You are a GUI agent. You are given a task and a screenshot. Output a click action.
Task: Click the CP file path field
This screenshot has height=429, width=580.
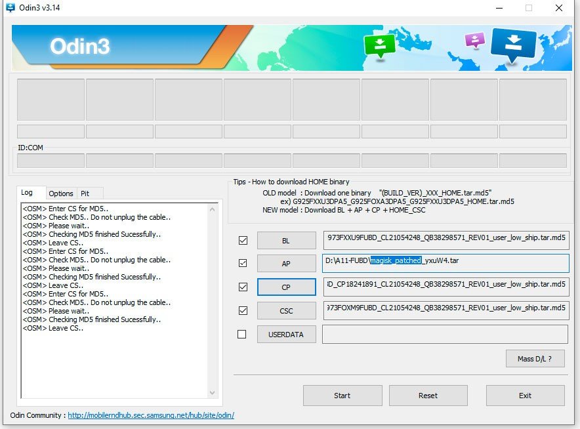tap(446, 287)
